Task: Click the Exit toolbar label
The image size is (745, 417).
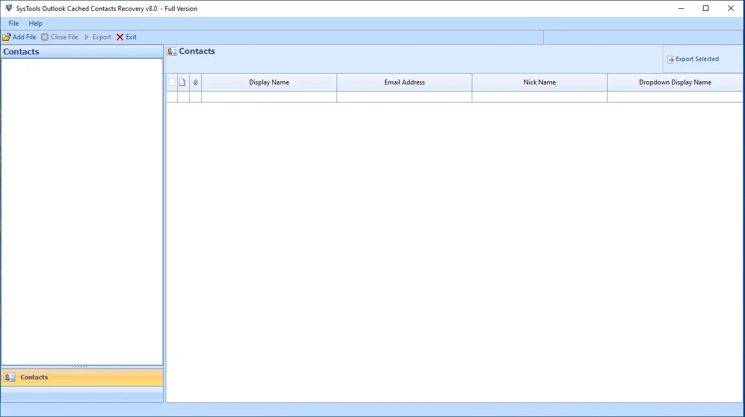Action: coord(131,37)
